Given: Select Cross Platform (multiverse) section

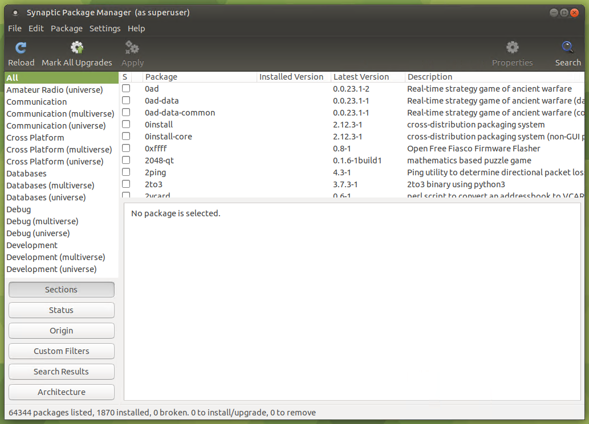Looking at the screenshot, I should tap(62, 150).
